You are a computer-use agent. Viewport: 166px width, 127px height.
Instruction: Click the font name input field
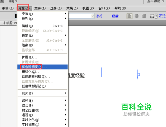tap(80, 16)
